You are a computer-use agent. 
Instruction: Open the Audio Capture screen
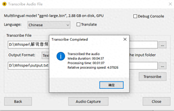(88, 101)
